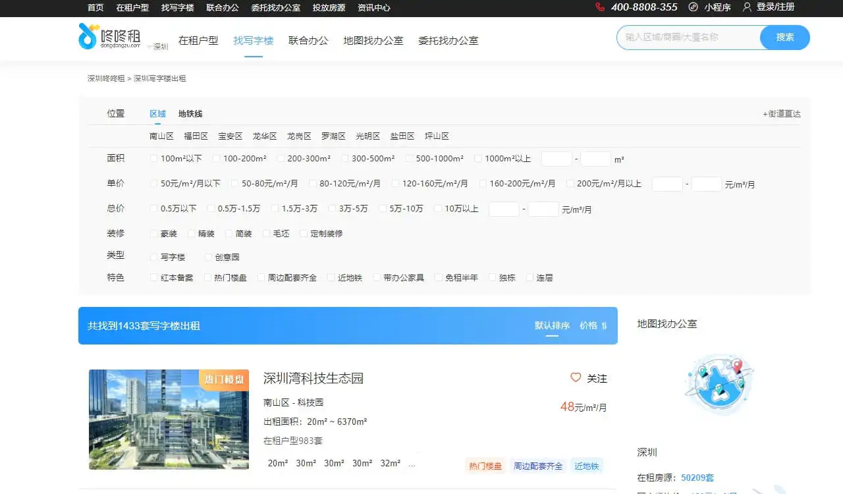Screen dimensions: 843x494
Task: Check the 200-300m² area checkbox
Action: (x=281, y=159)
